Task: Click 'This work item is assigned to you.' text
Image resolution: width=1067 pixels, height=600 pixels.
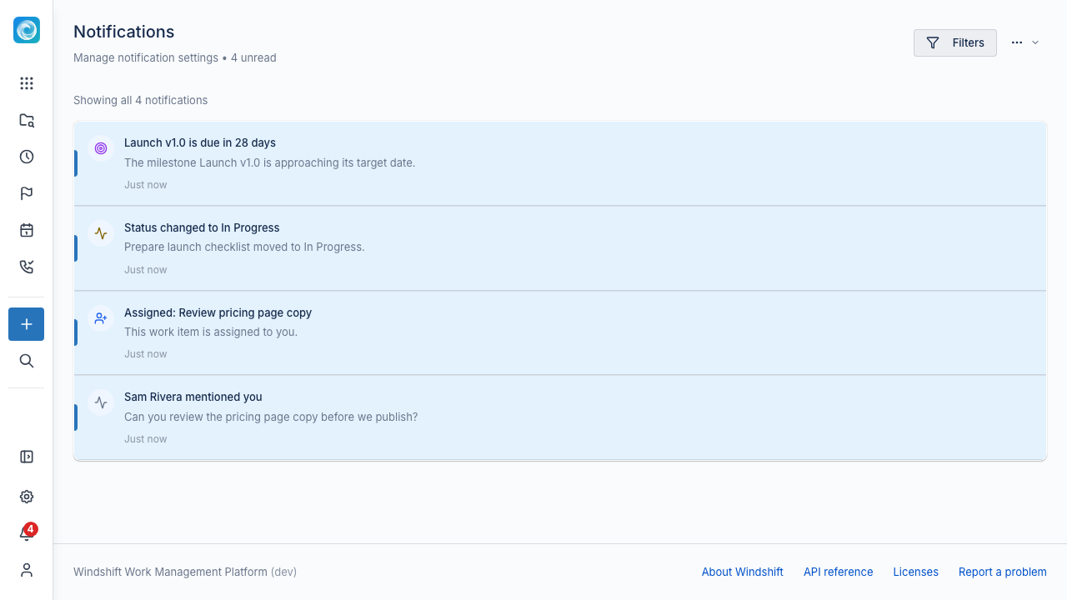Action: [211, 332]
